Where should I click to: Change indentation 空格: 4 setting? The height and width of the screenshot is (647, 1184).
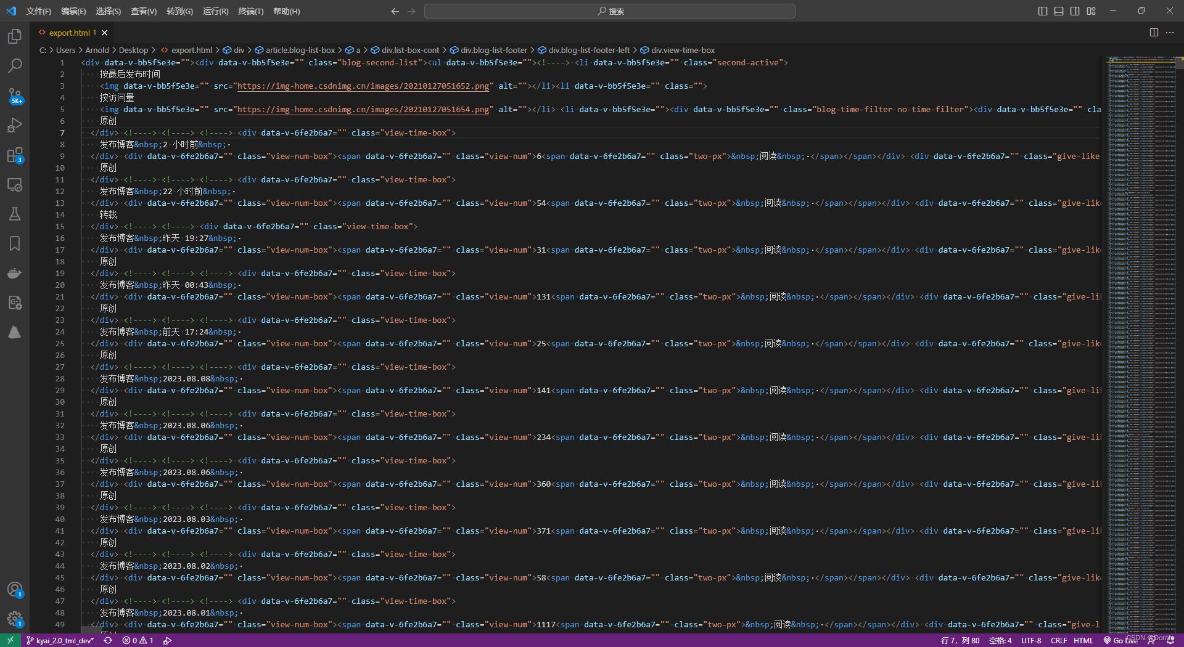tap(1000, 640)
